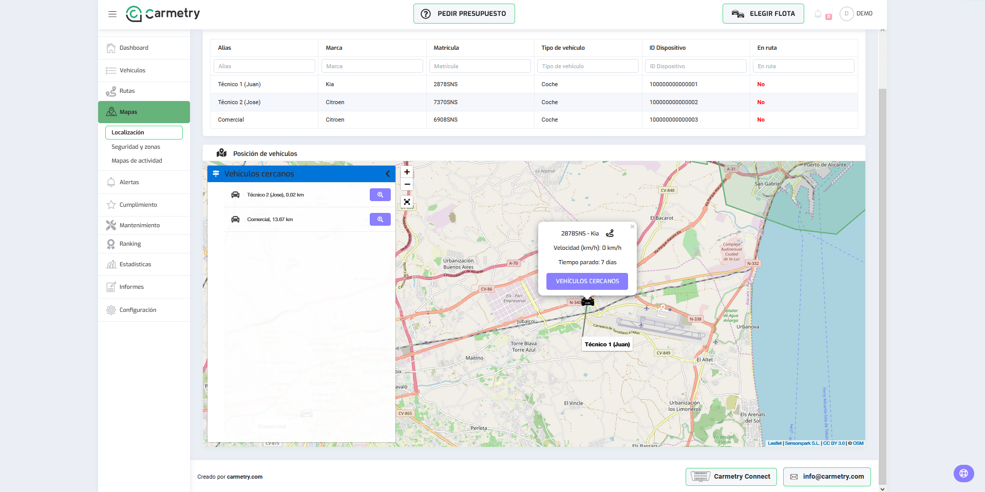
Task: Click the Estadísticas menu item
Action: (144, 264)
